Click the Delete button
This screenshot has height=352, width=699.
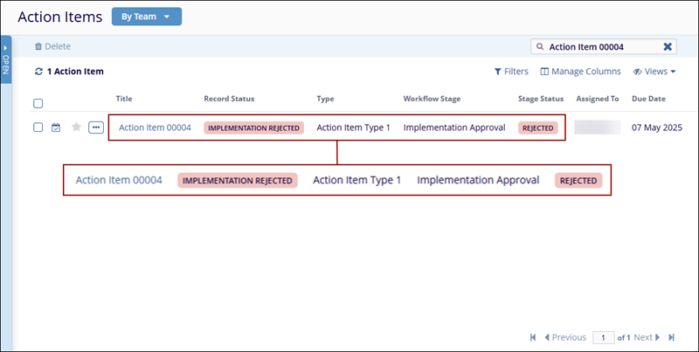coord(52,46)
